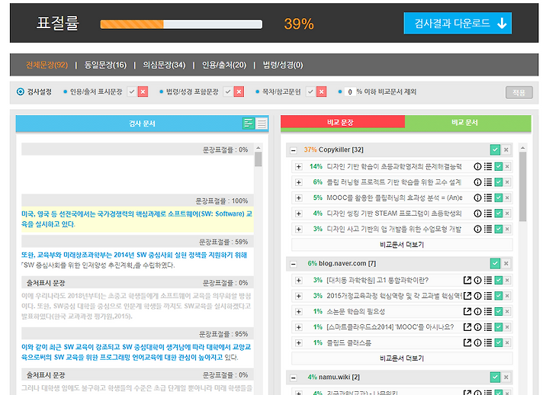Select the 전체문장(92) tab

[x=47, y=65]
